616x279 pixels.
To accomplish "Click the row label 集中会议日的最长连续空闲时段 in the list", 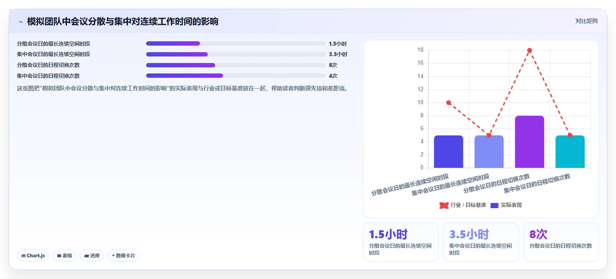I will pos(53,54).
